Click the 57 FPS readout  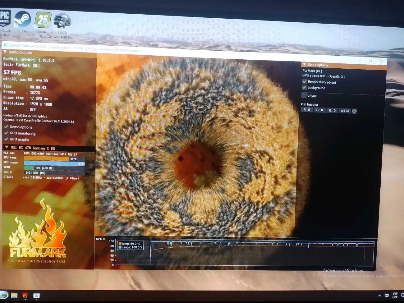pos(12,72)
